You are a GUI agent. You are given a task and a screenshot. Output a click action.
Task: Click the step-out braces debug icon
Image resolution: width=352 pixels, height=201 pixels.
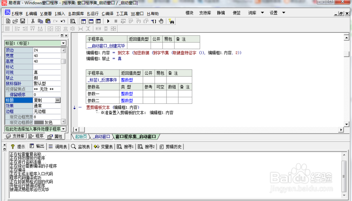(x=146, y=21)
